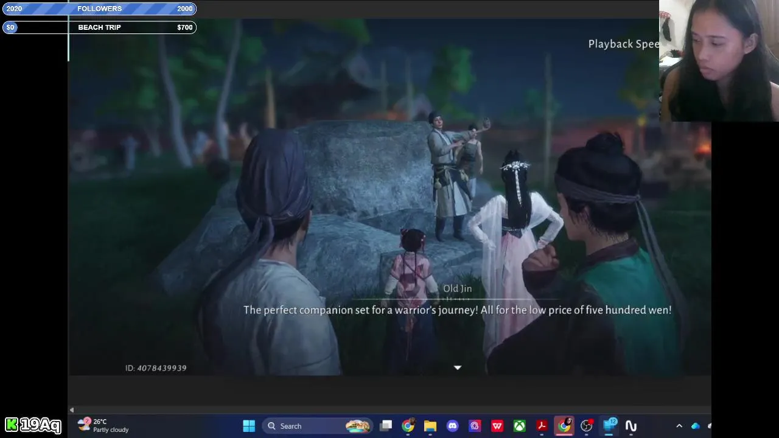Open the purple app icon after Discord
The image size is (779, 438).
pos(475,426)
